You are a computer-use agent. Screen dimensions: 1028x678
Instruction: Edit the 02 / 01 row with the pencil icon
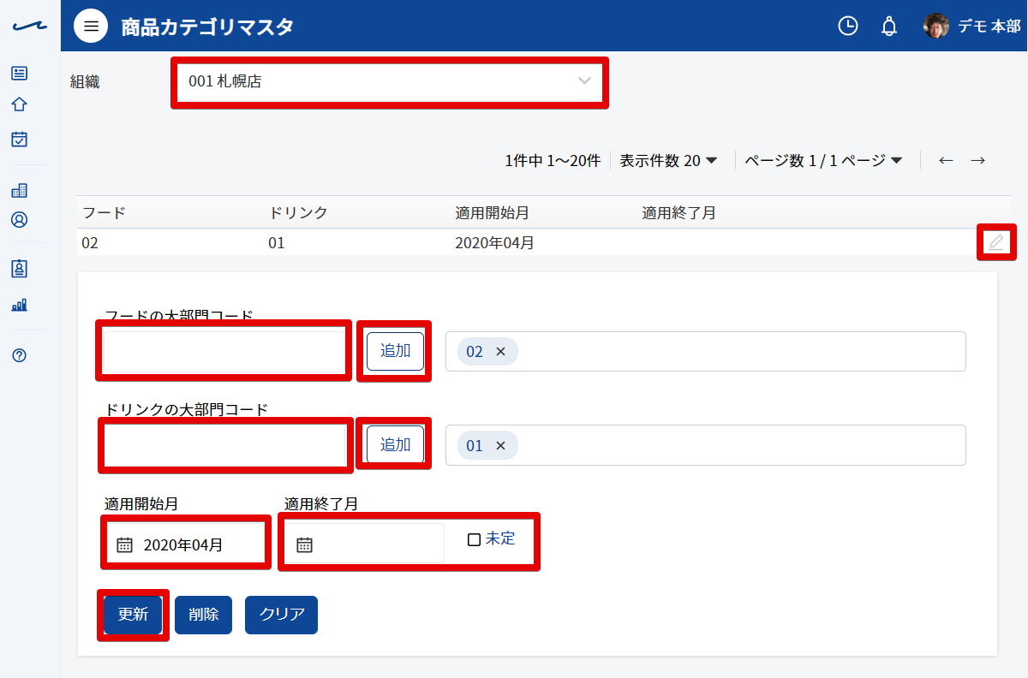[995, 243]
